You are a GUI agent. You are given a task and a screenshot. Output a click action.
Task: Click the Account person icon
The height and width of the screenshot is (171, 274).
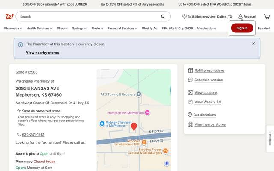241,17
